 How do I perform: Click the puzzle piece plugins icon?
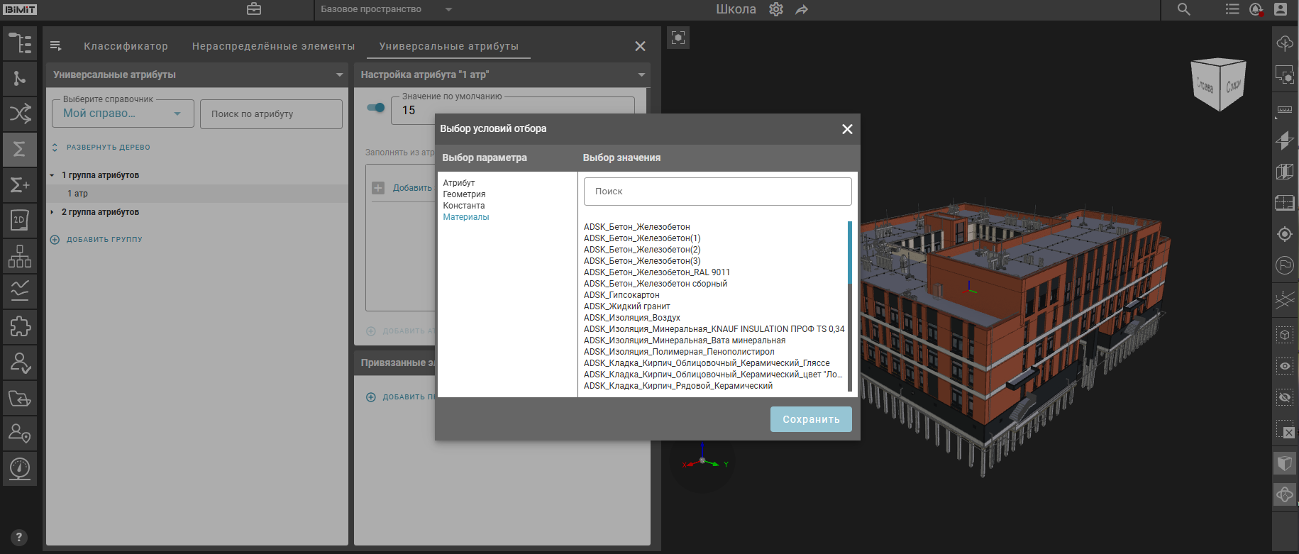[20, 326]
